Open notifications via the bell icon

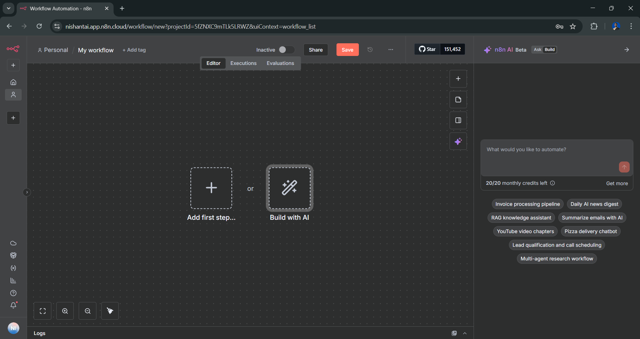[13, 305]
